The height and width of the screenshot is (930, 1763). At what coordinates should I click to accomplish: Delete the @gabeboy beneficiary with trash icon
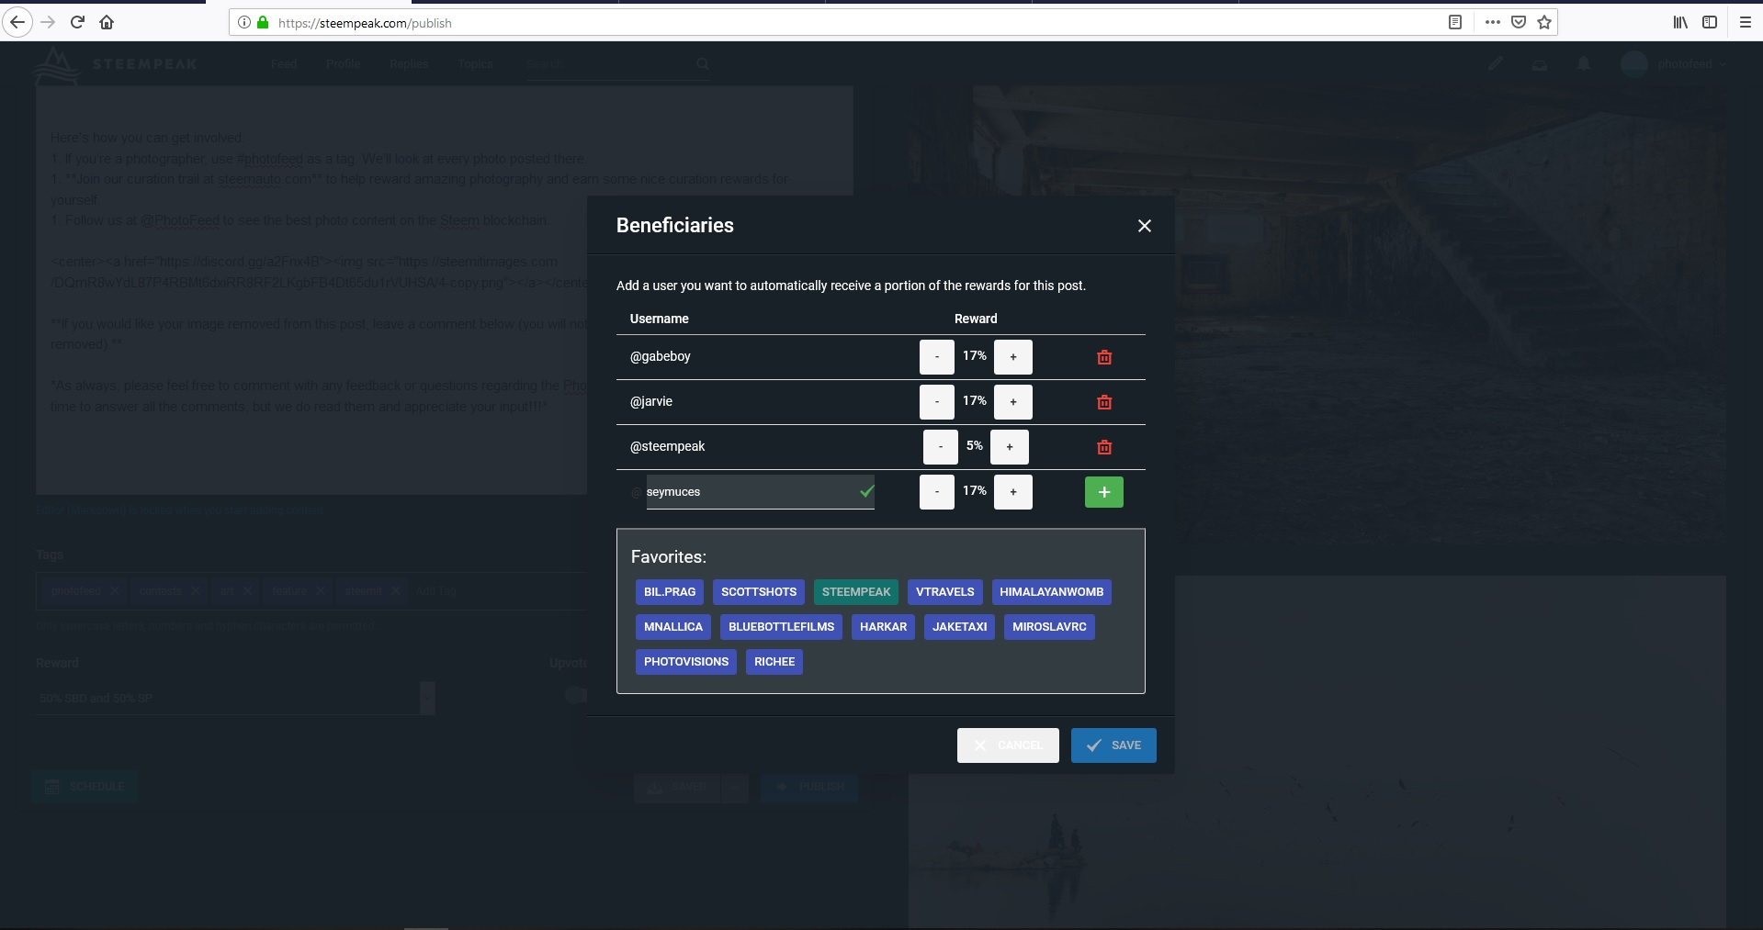tap(1104, 357)
